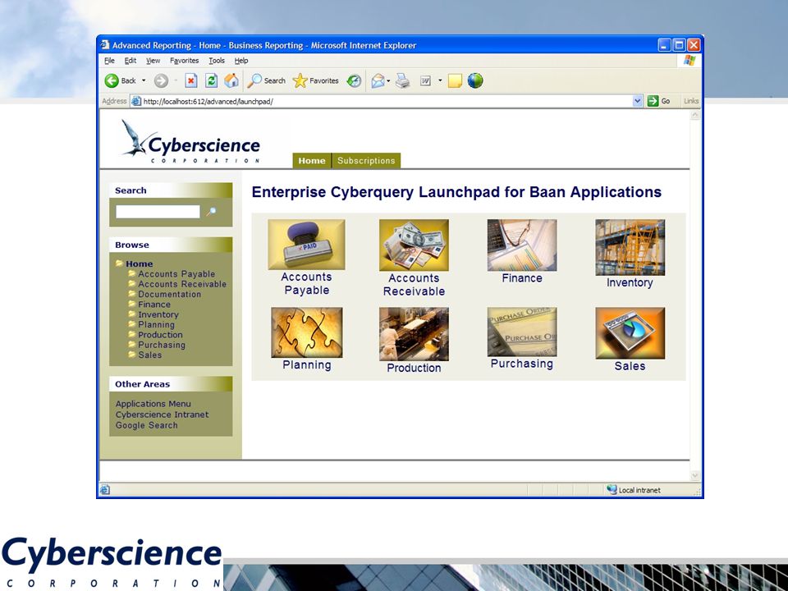788x591 pixels.
Task: Open the Purchasing purchase order image
Action: 522,332
